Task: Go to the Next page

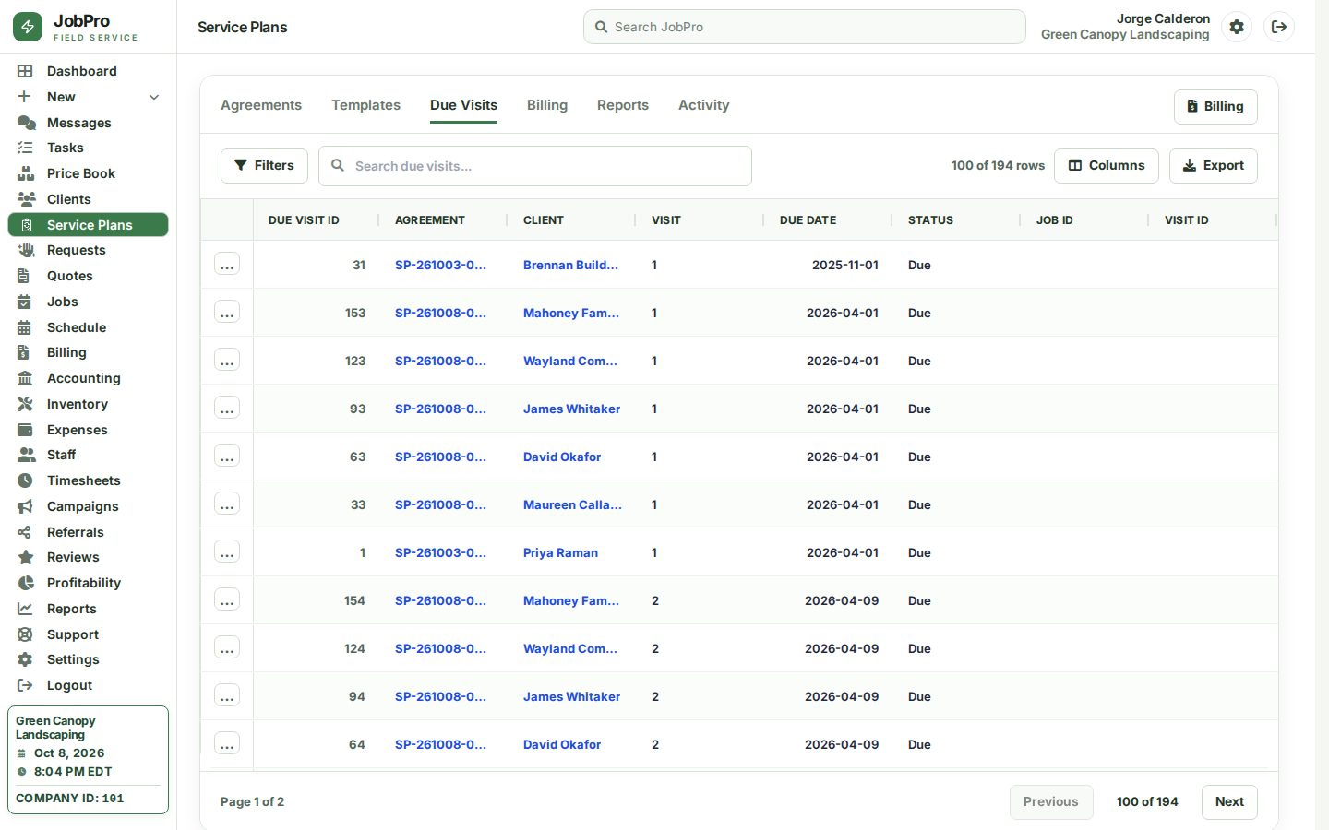Action: pyautogui.click(x=1229, y=801)
